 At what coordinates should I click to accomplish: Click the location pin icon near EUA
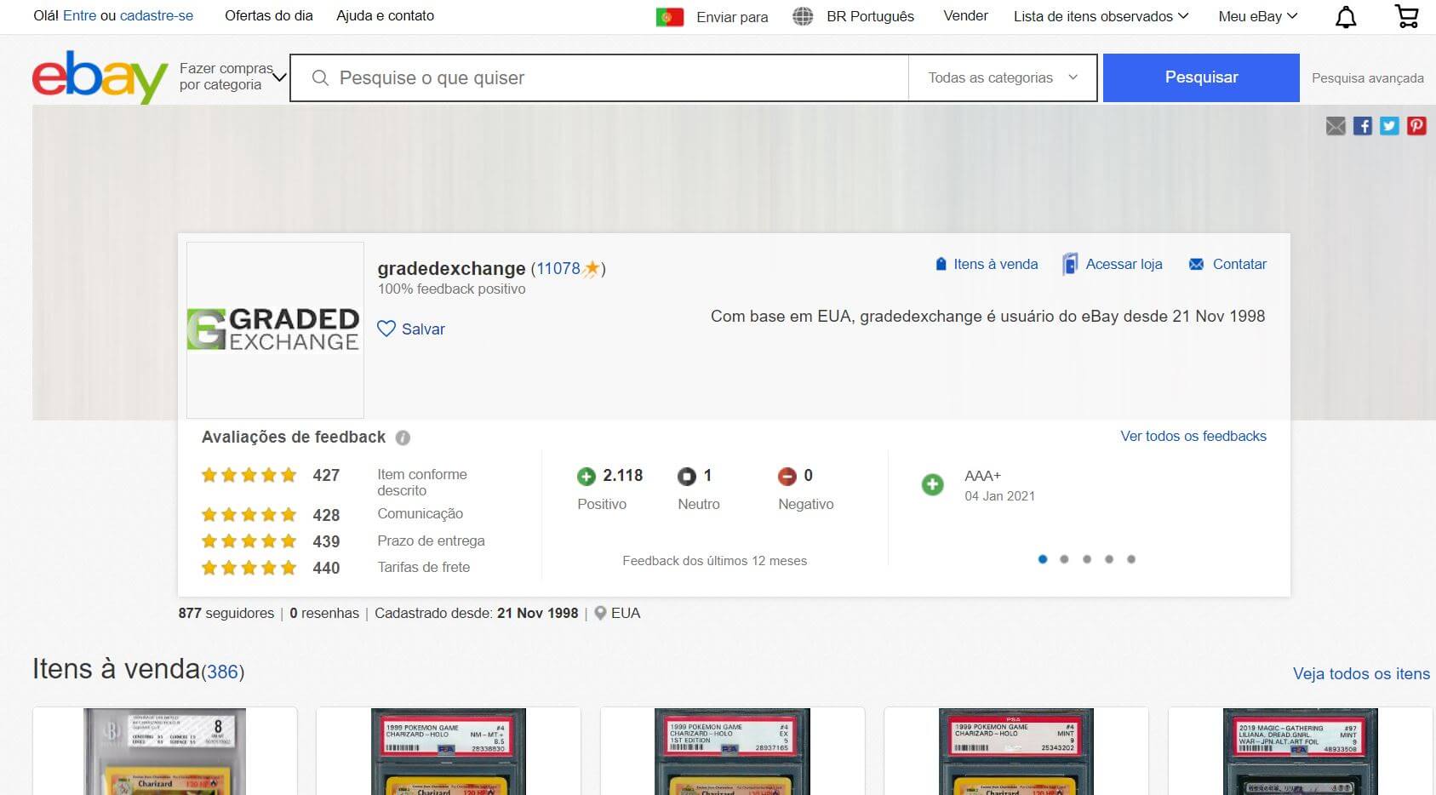pyautogui.click(x=600, y=613)
